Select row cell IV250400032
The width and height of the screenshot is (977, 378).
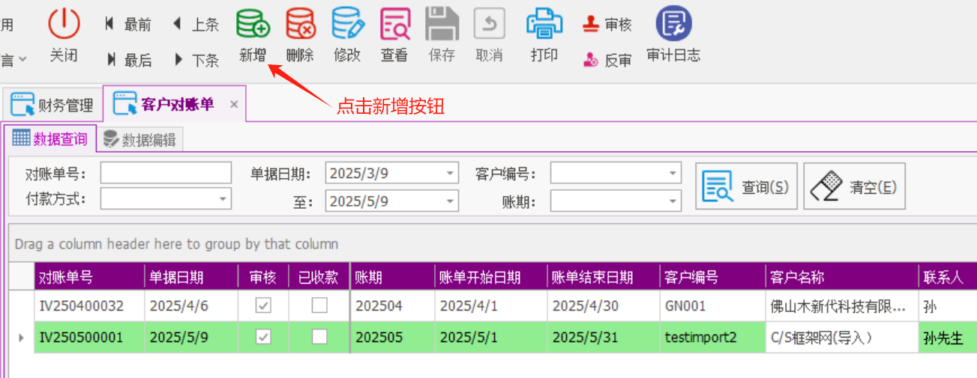pyautogui.click(x=89, y=306)
